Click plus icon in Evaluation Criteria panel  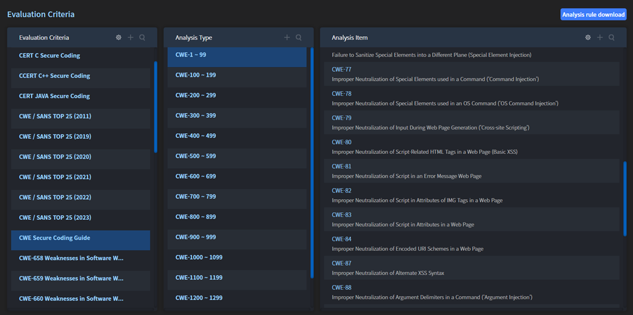click(x=130, y=37)
